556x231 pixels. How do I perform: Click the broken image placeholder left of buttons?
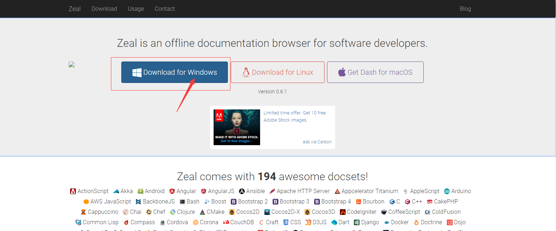pyautogui.click(x=72, y=64)
